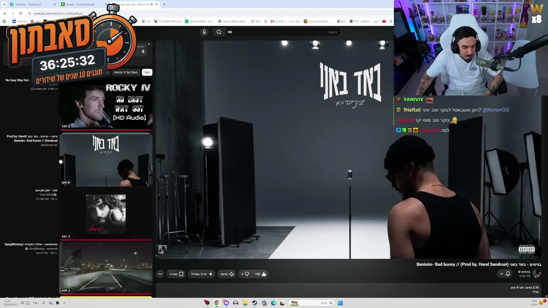
Task: Select the 'הכול' filter chip
Action: (147, 72)
